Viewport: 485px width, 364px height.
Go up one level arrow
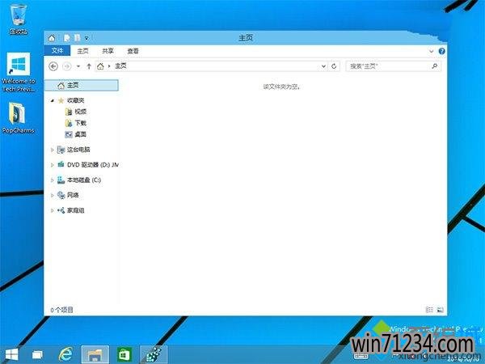click(x=89, y=66)
